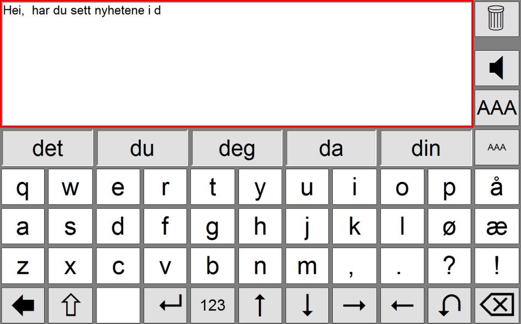
Task: Increase text size with large AAA
Action: coord(496,108)
